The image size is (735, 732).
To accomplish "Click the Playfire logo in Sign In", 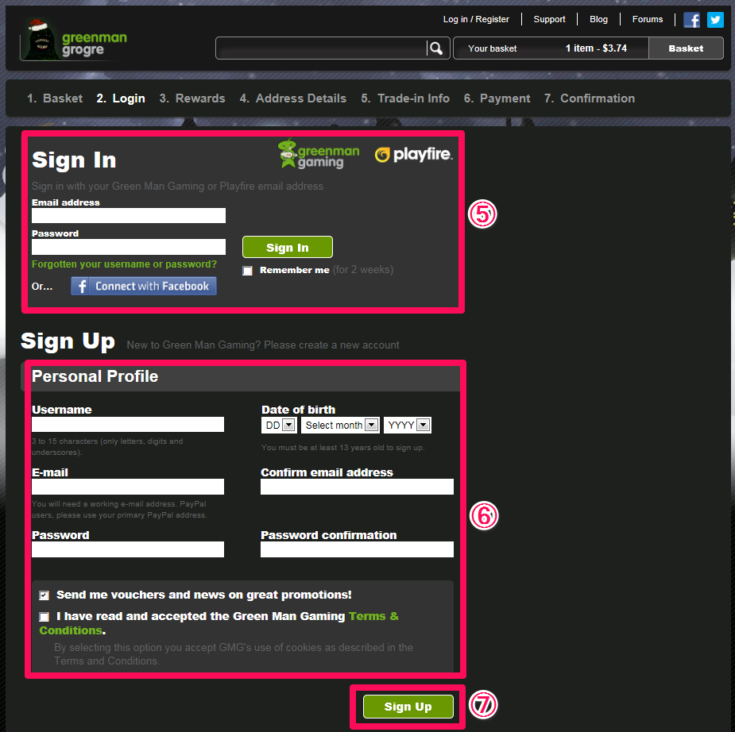I will pyautogui.click(x=413, y=154).
